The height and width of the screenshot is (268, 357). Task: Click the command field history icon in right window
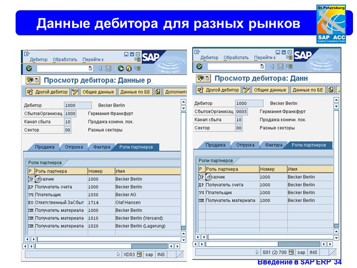tap(262, 66)
